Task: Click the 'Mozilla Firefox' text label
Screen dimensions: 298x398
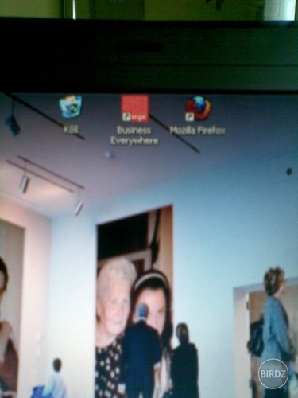Action: (x=198, y=131)
